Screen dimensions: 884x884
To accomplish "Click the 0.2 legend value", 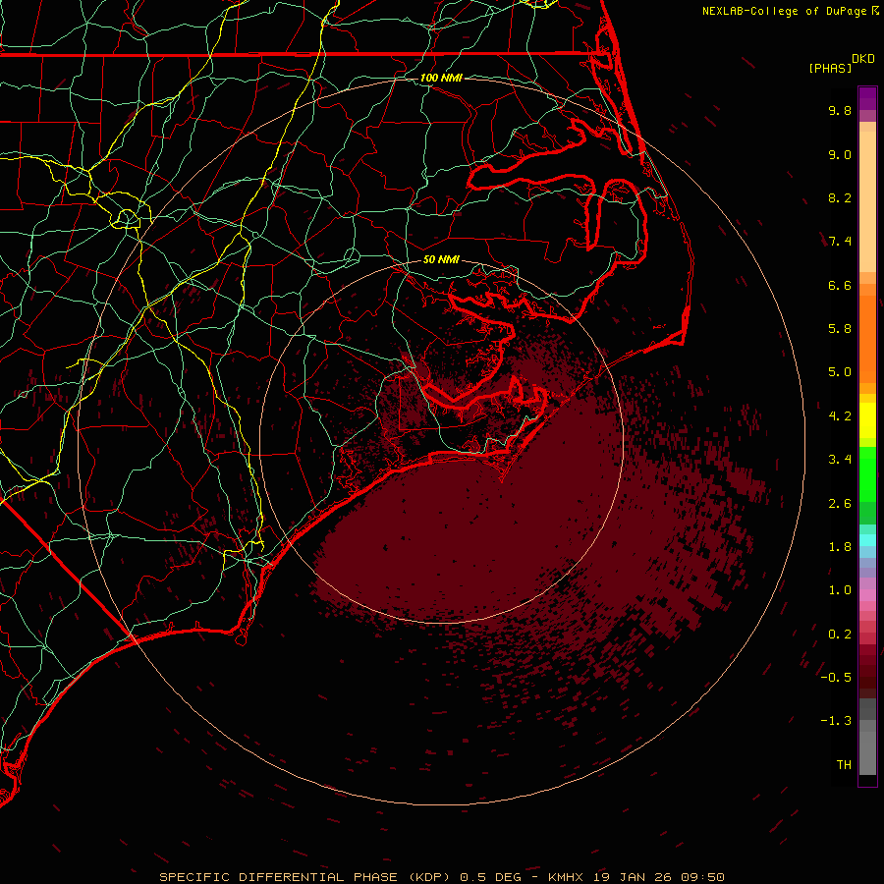I will point(840,635).
